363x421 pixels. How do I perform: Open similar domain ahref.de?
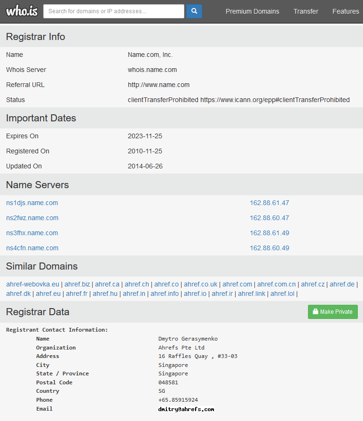pyautogui.click(x=342, y=284)
